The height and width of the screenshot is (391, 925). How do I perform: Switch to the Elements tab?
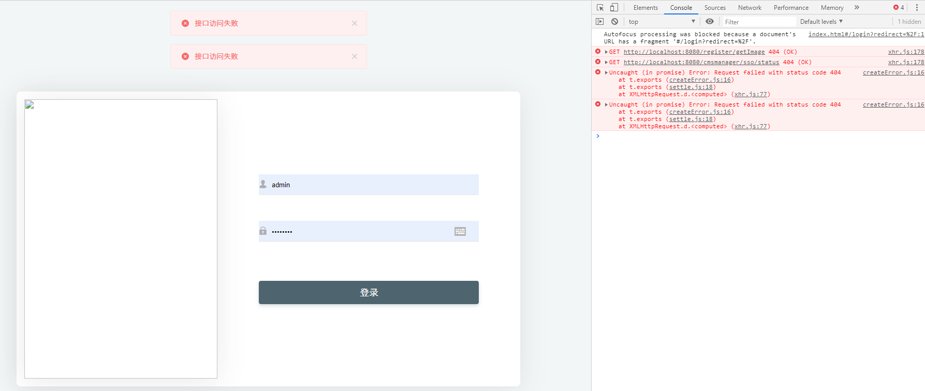coord(645,7)
